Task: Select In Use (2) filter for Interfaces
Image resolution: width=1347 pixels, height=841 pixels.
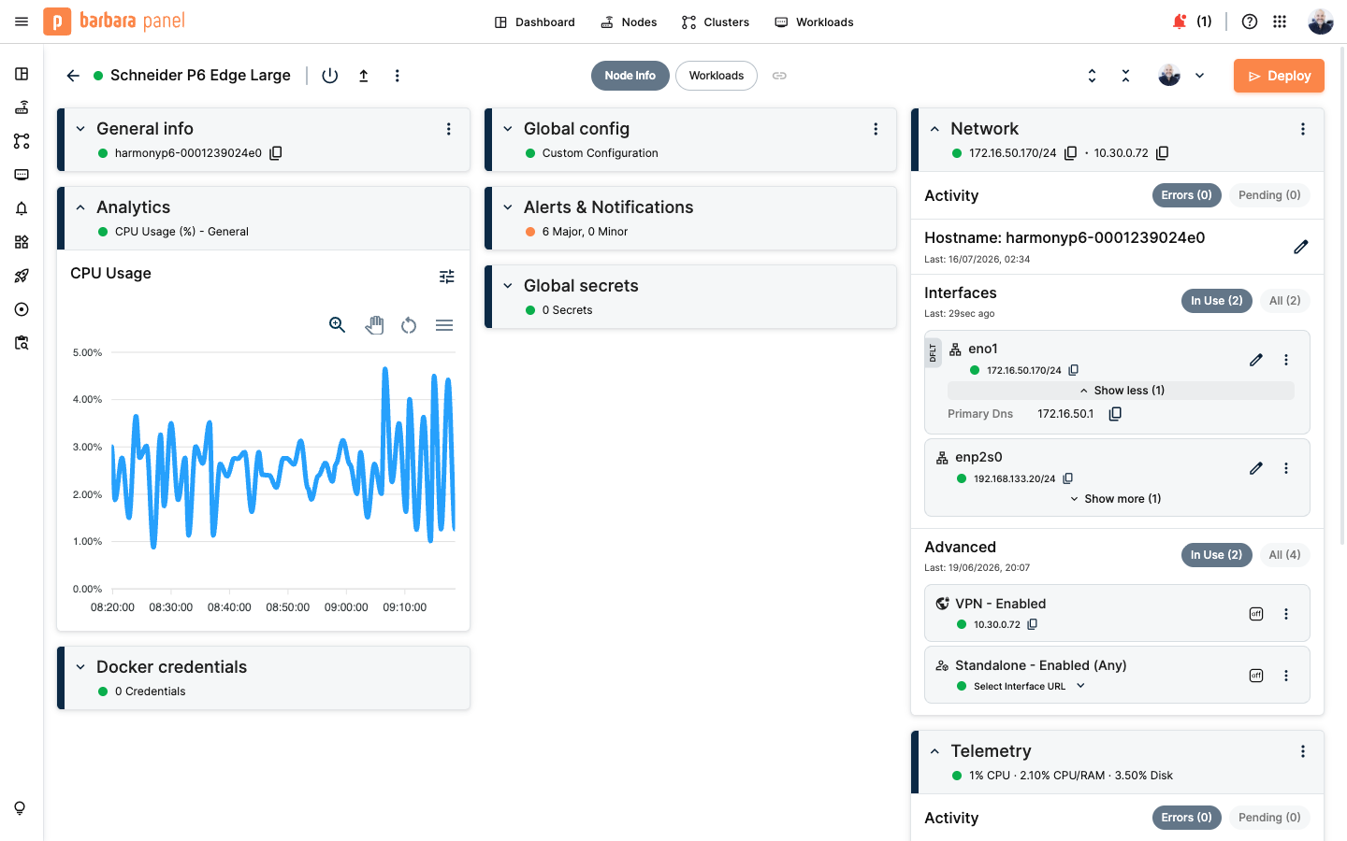Action: tap(1217, 301)
